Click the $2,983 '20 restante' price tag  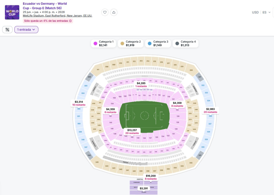[211, 110]
